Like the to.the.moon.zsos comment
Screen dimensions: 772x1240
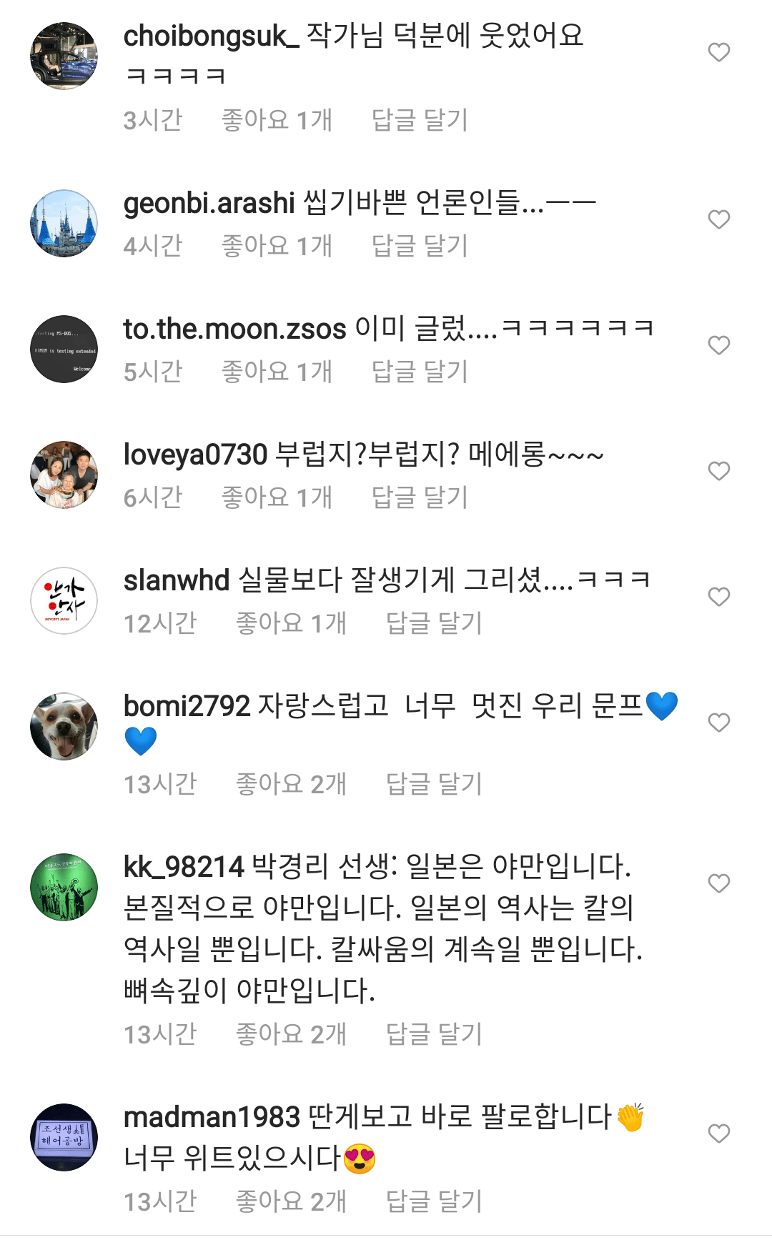pyautogui.click(x=718, y=345)
